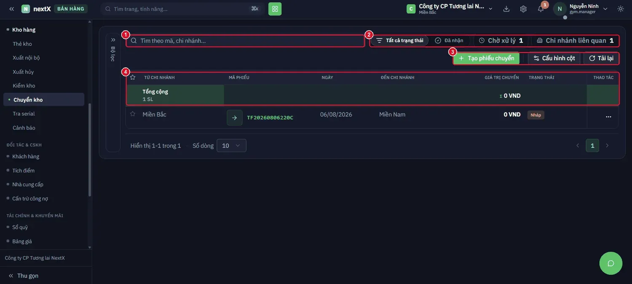The height and width of the screenshot is (284, 632).
Task: Click the Tải lại reload button
Action: (x=601, y=58)
